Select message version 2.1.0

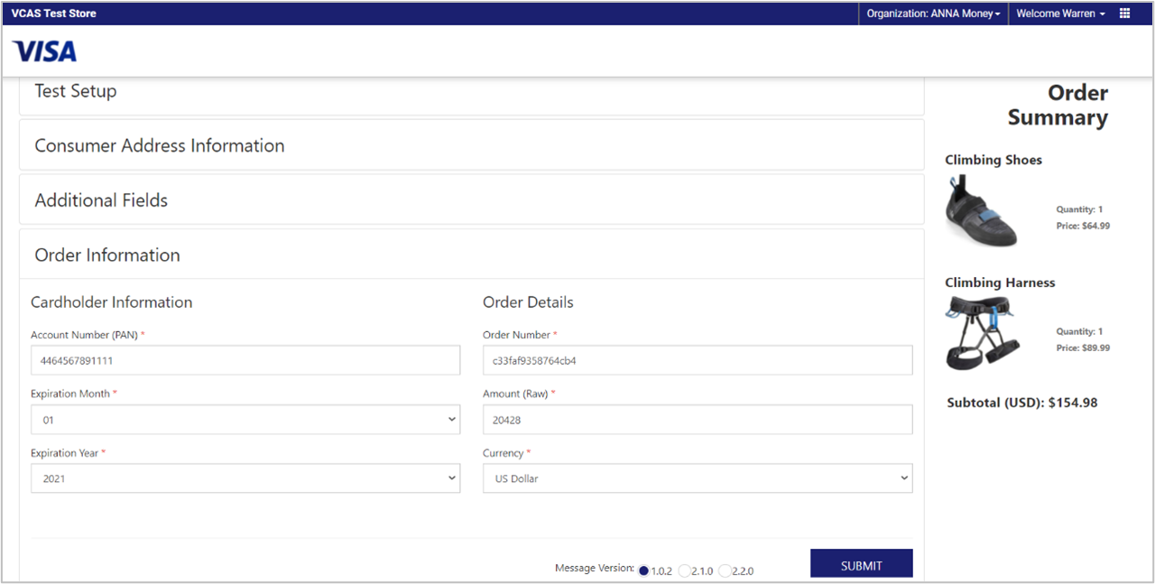tap(684, 570)
